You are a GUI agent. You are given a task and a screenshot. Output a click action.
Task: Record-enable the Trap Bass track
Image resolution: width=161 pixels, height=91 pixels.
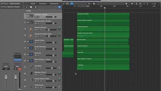click(41, 68)
